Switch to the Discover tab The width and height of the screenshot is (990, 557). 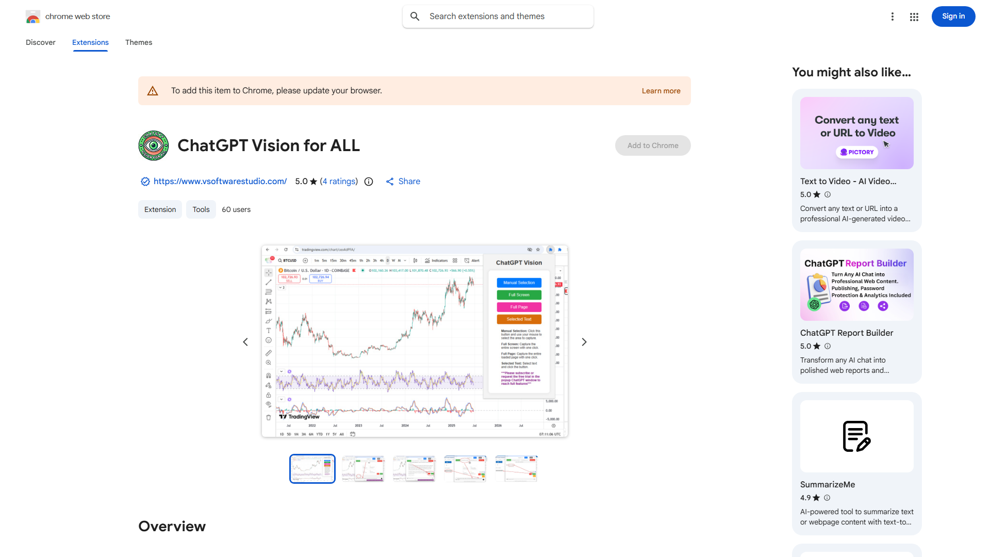(40, 42)
